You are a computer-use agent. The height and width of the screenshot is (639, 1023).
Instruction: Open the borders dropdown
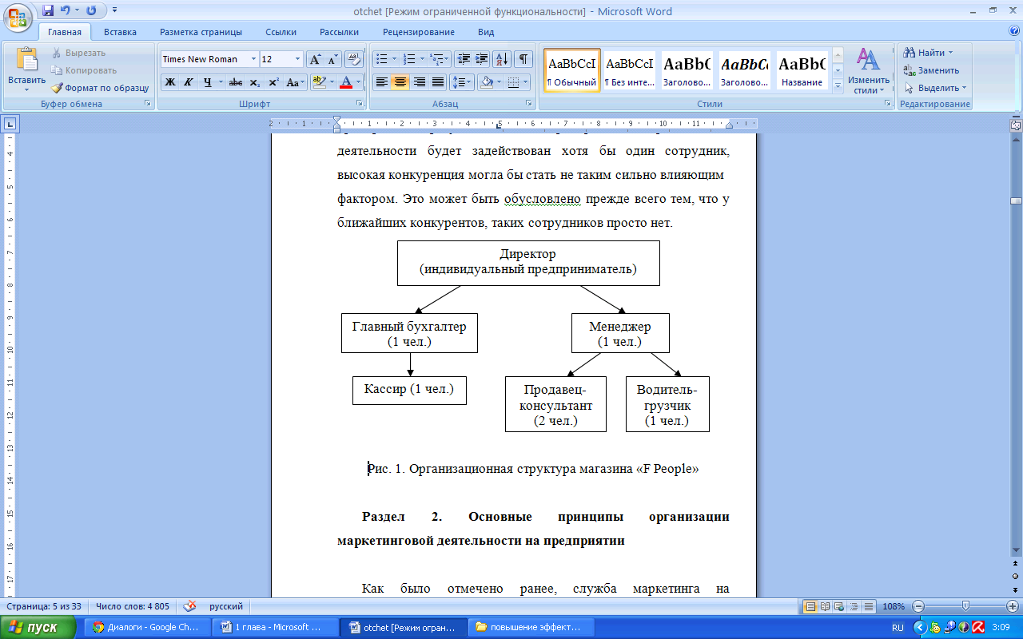(x=524, y=82)
